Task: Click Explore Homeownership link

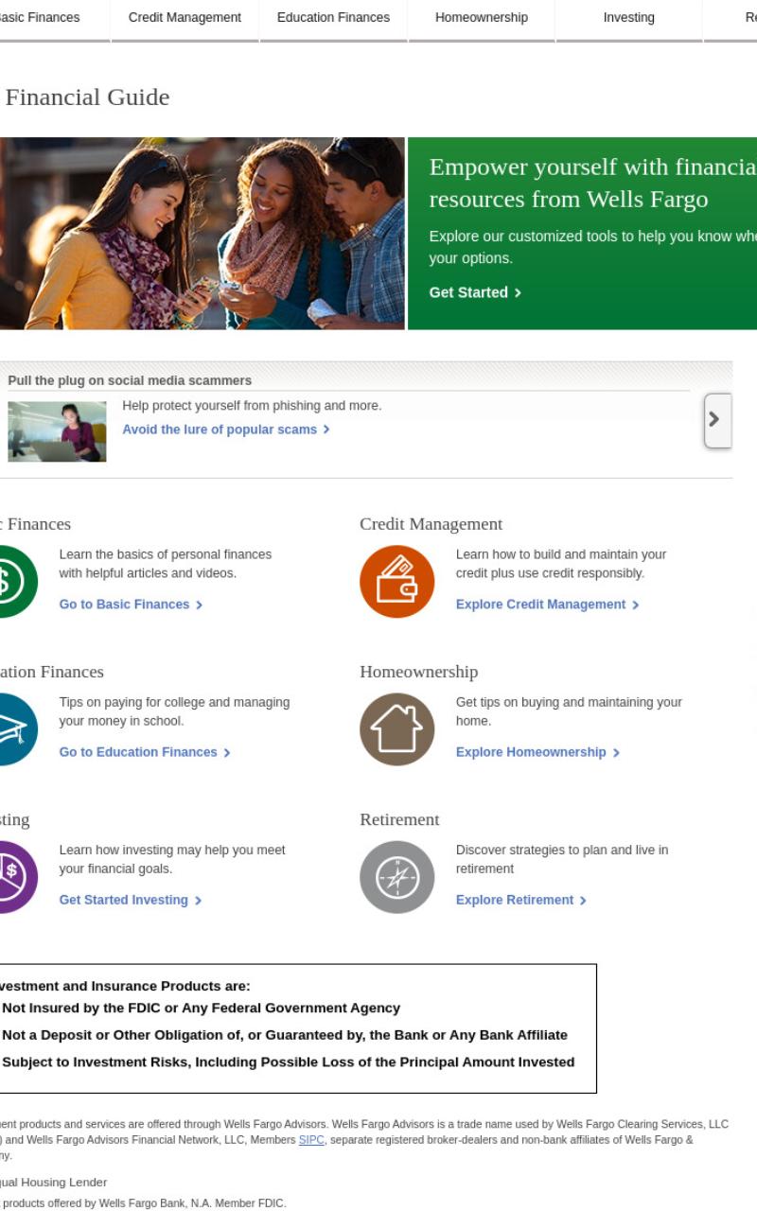Action: [537, 752]
